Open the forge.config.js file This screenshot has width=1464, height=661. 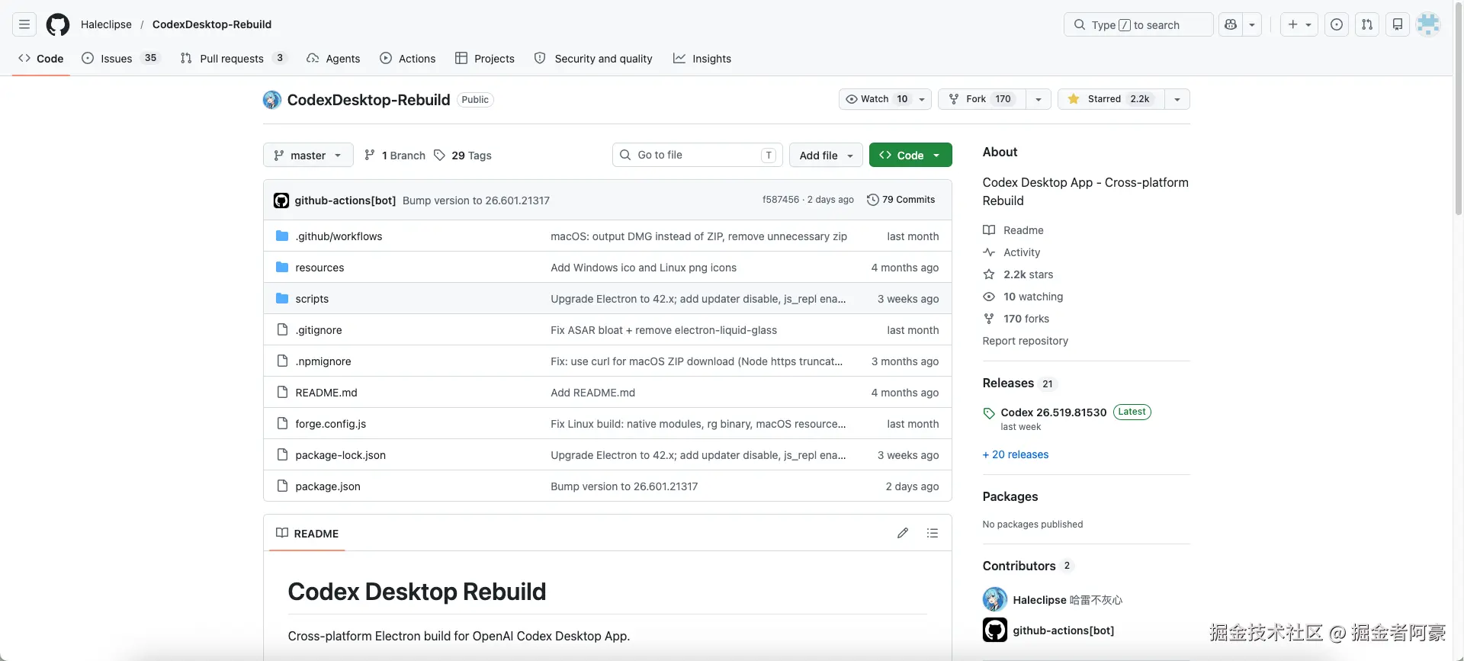[331, 424]
